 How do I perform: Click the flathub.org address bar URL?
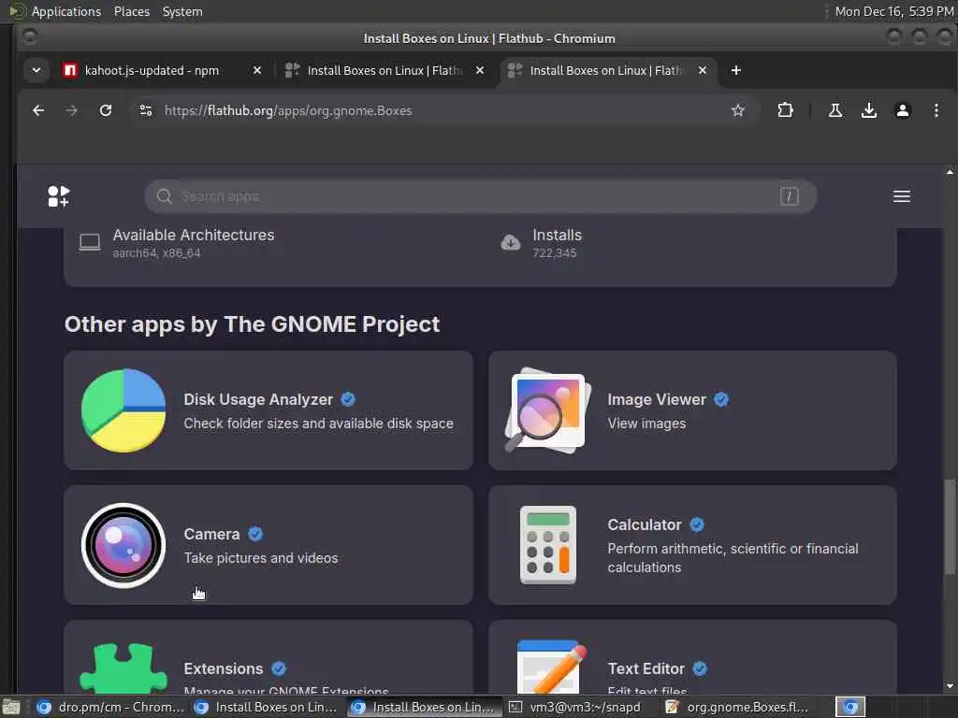tap(288, 110)
